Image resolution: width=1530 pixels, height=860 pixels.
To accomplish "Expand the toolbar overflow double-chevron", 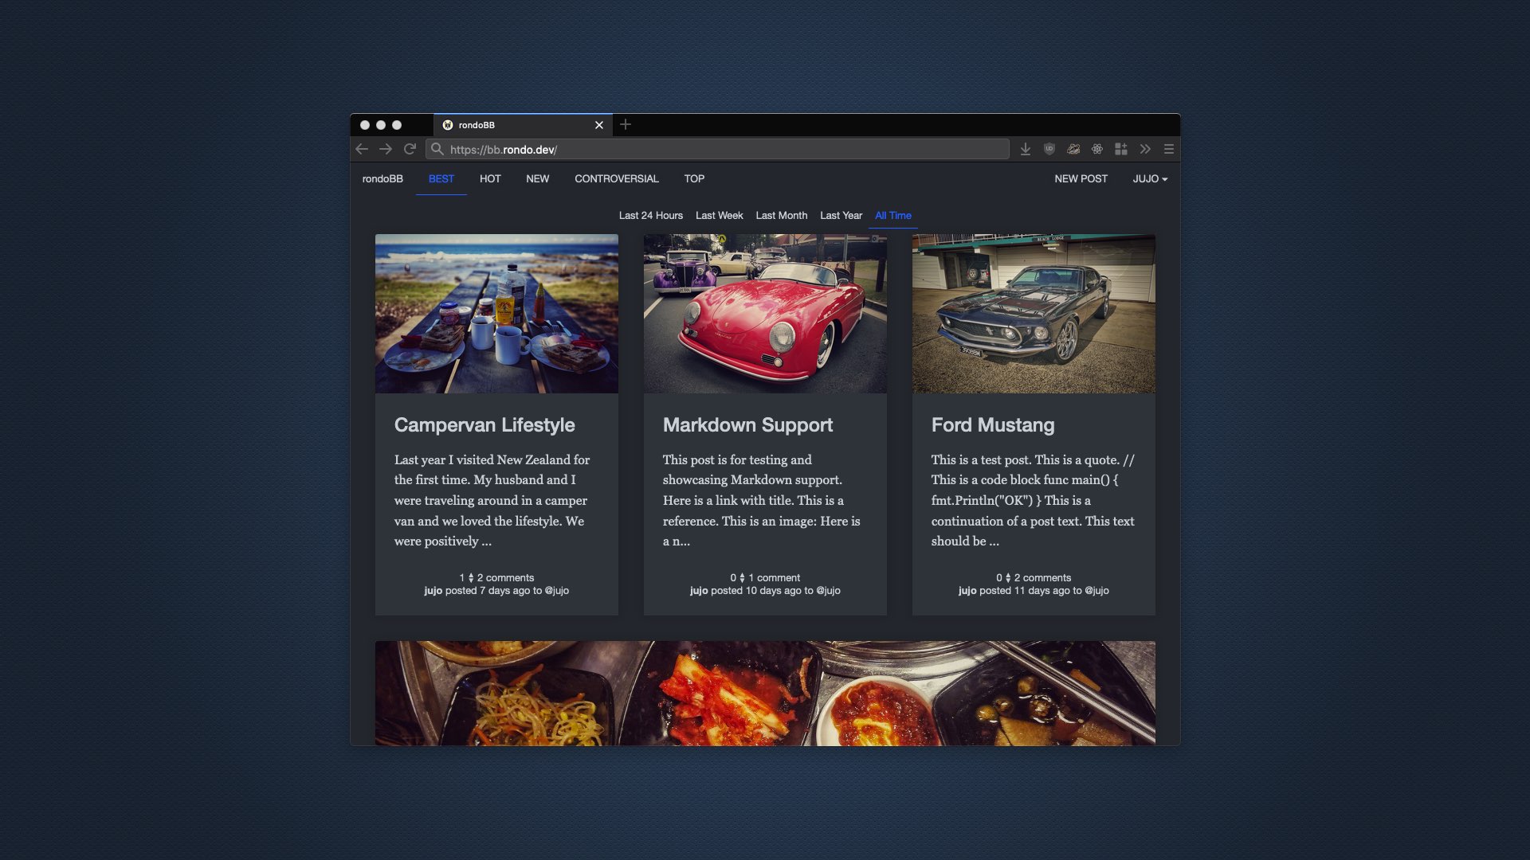I will pyautogui.click(x=1145, y=149).
